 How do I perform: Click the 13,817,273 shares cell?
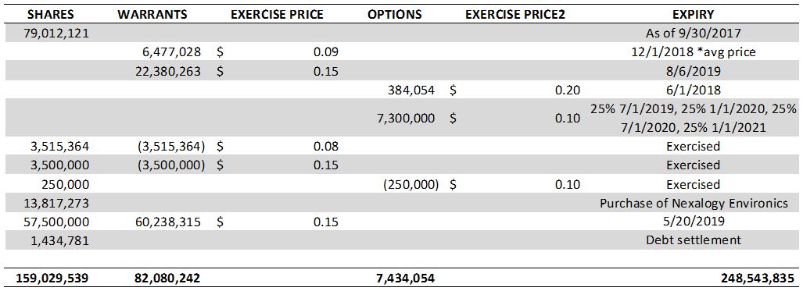pos(56,203)
